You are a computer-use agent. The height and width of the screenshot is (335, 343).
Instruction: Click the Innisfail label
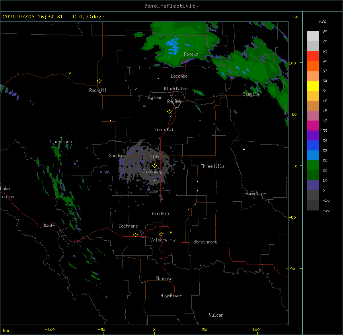tap(165, 130)
